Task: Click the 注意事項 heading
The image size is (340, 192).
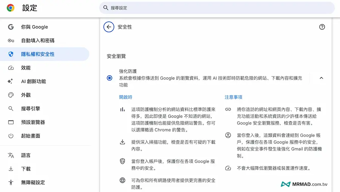Action: click(233, 97)
